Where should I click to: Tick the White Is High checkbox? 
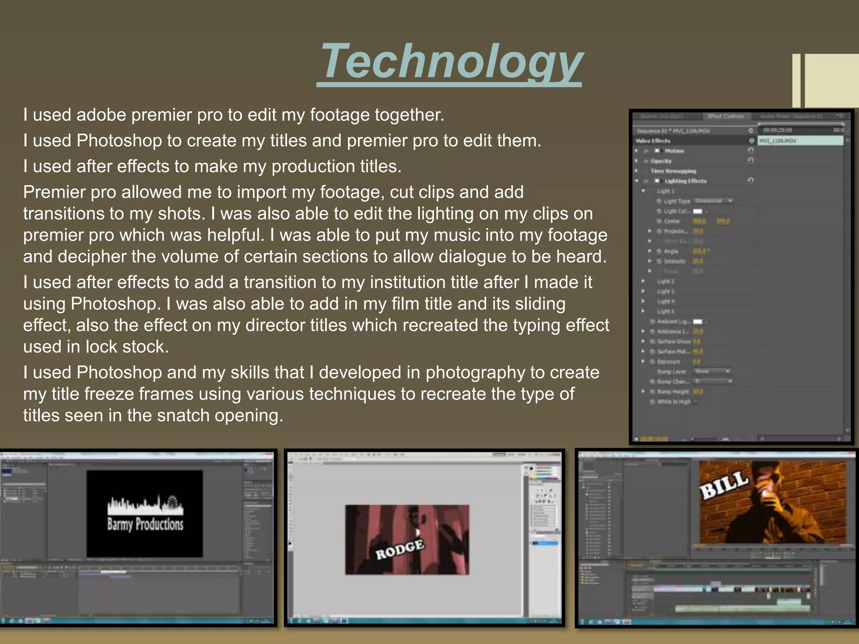[695, 402]
